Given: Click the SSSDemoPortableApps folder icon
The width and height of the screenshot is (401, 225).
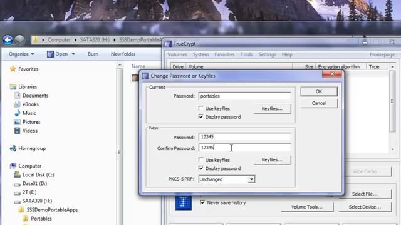Looking at the screenshot, I should point(21,210).
